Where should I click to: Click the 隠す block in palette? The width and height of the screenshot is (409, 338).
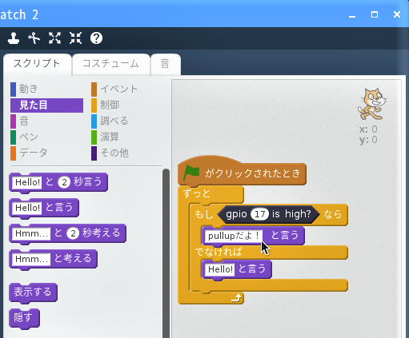pos(24,318)
